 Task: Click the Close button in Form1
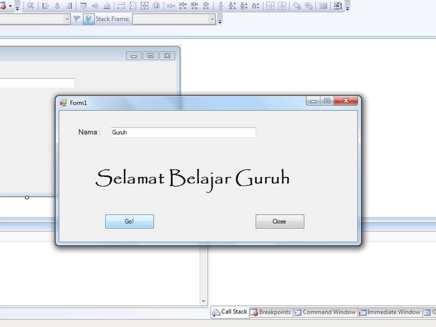[x=280, y=221]
